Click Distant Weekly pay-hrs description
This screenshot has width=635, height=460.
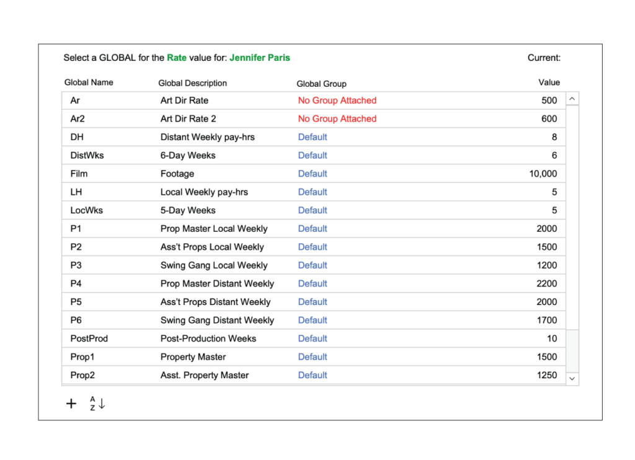pyautogui.click(x=207, y=137)
